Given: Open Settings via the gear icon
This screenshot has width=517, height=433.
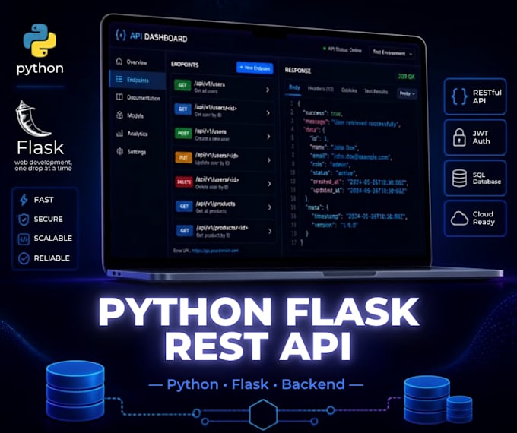Looking at the screenshot, I should coord(120,151).
